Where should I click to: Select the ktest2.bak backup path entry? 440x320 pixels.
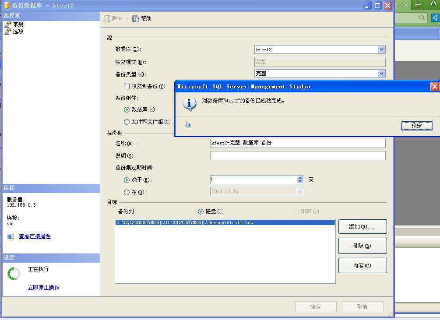click(225, 222)
